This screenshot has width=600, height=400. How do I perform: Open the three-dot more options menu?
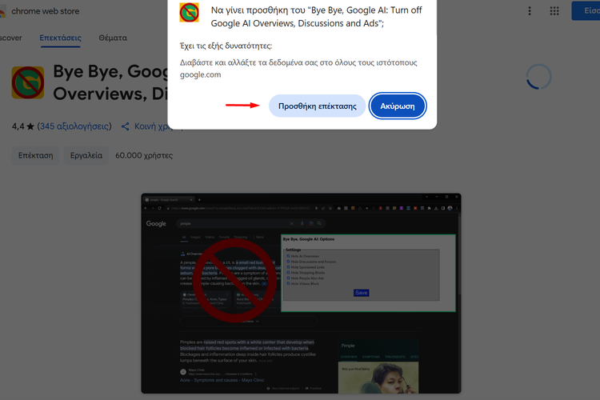click(529, 11)
